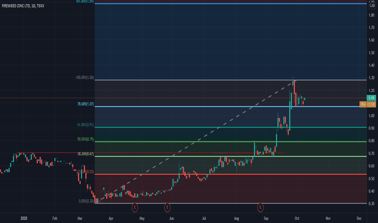
Task: Click the May label on time axis
Action: [142, 219]
